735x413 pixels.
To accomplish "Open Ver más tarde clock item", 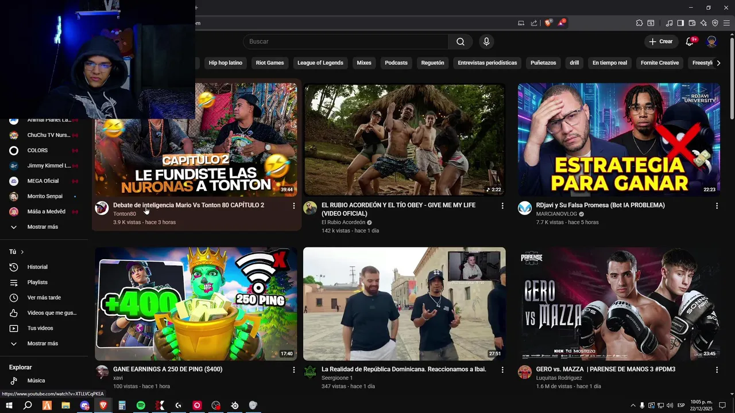I will coord(44,297).
